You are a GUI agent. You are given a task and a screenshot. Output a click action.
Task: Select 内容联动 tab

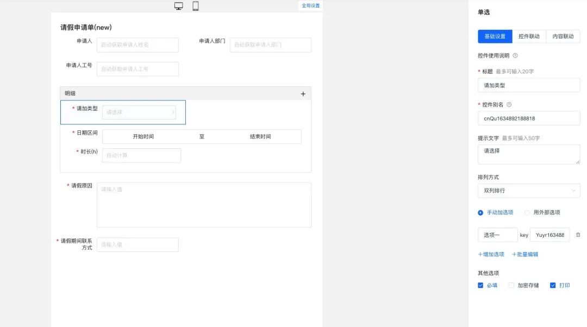[563, 36]
